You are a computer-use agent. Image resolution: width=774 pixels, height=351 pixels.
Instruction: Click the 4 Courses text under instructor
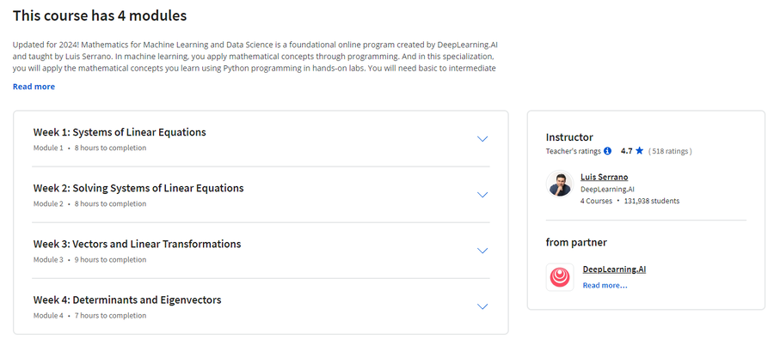click(x=596, y=201)
